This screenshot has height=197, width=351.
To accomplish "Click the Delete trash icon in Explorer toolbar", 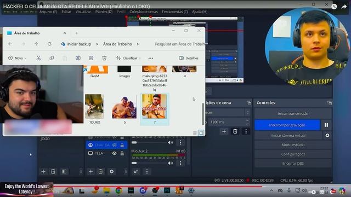I will 104,58.
